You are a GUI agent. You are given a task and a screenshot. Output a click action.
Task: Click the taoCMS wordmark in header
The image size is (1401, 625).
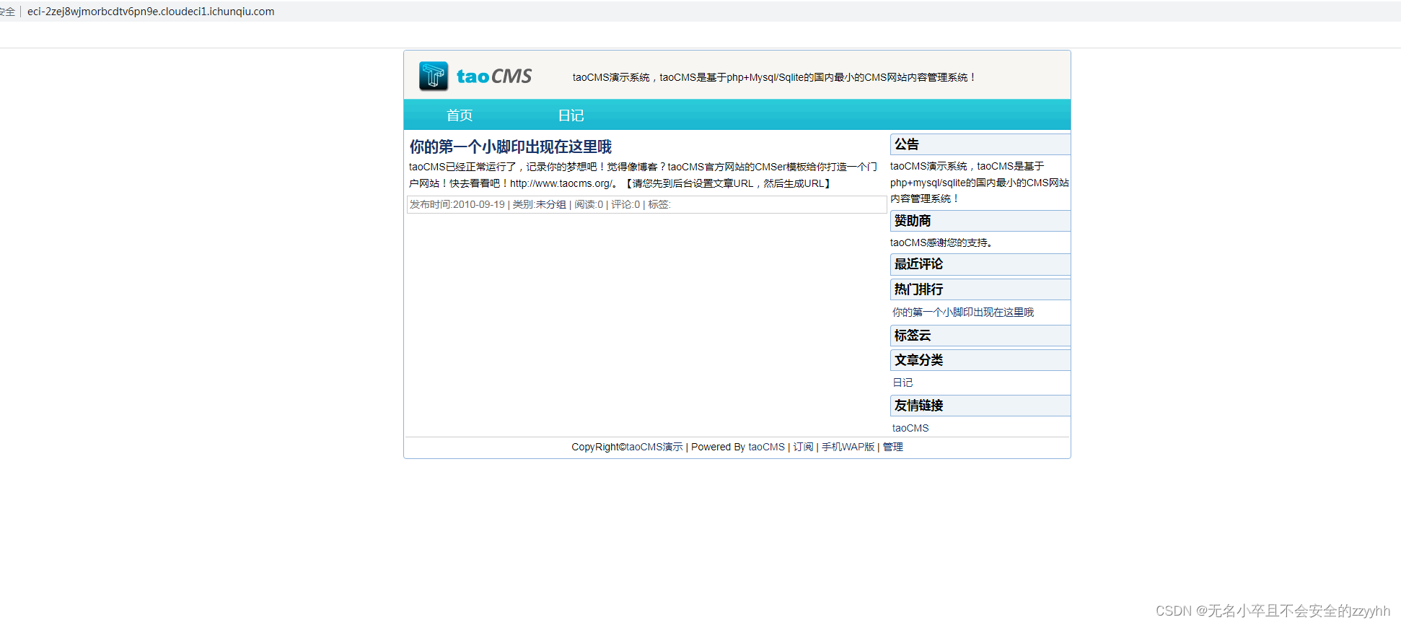[494, 77]
